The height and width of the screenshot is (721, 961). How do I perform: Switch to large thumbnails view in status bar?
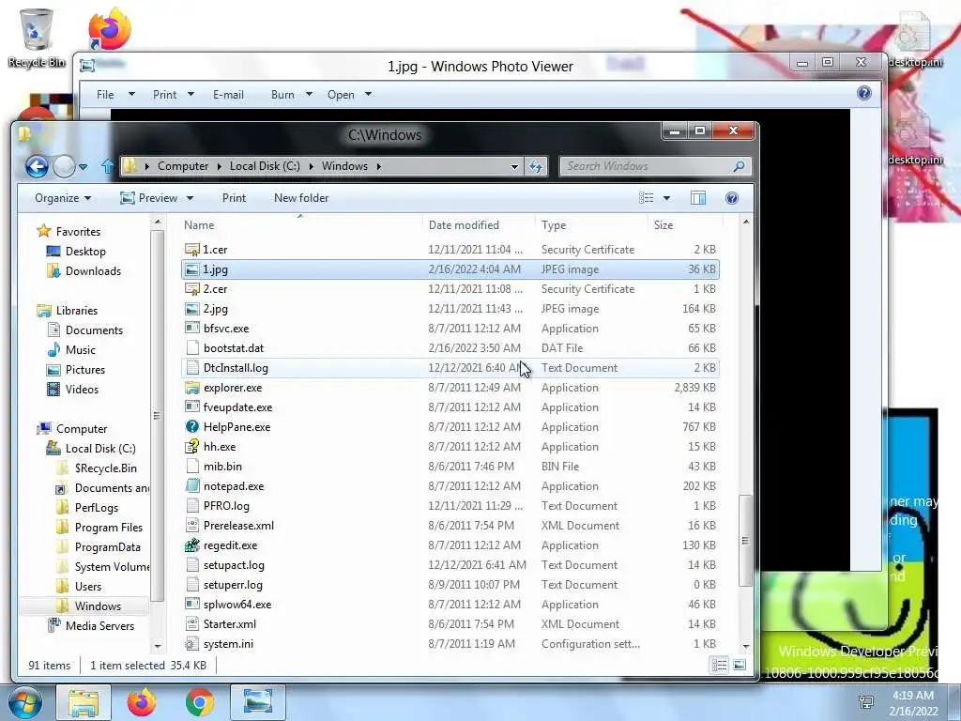[x=740, y=666]
